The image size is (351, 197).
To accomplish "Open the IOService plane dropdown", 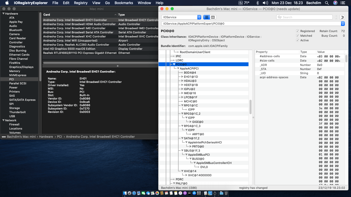I will pos(181,17).
